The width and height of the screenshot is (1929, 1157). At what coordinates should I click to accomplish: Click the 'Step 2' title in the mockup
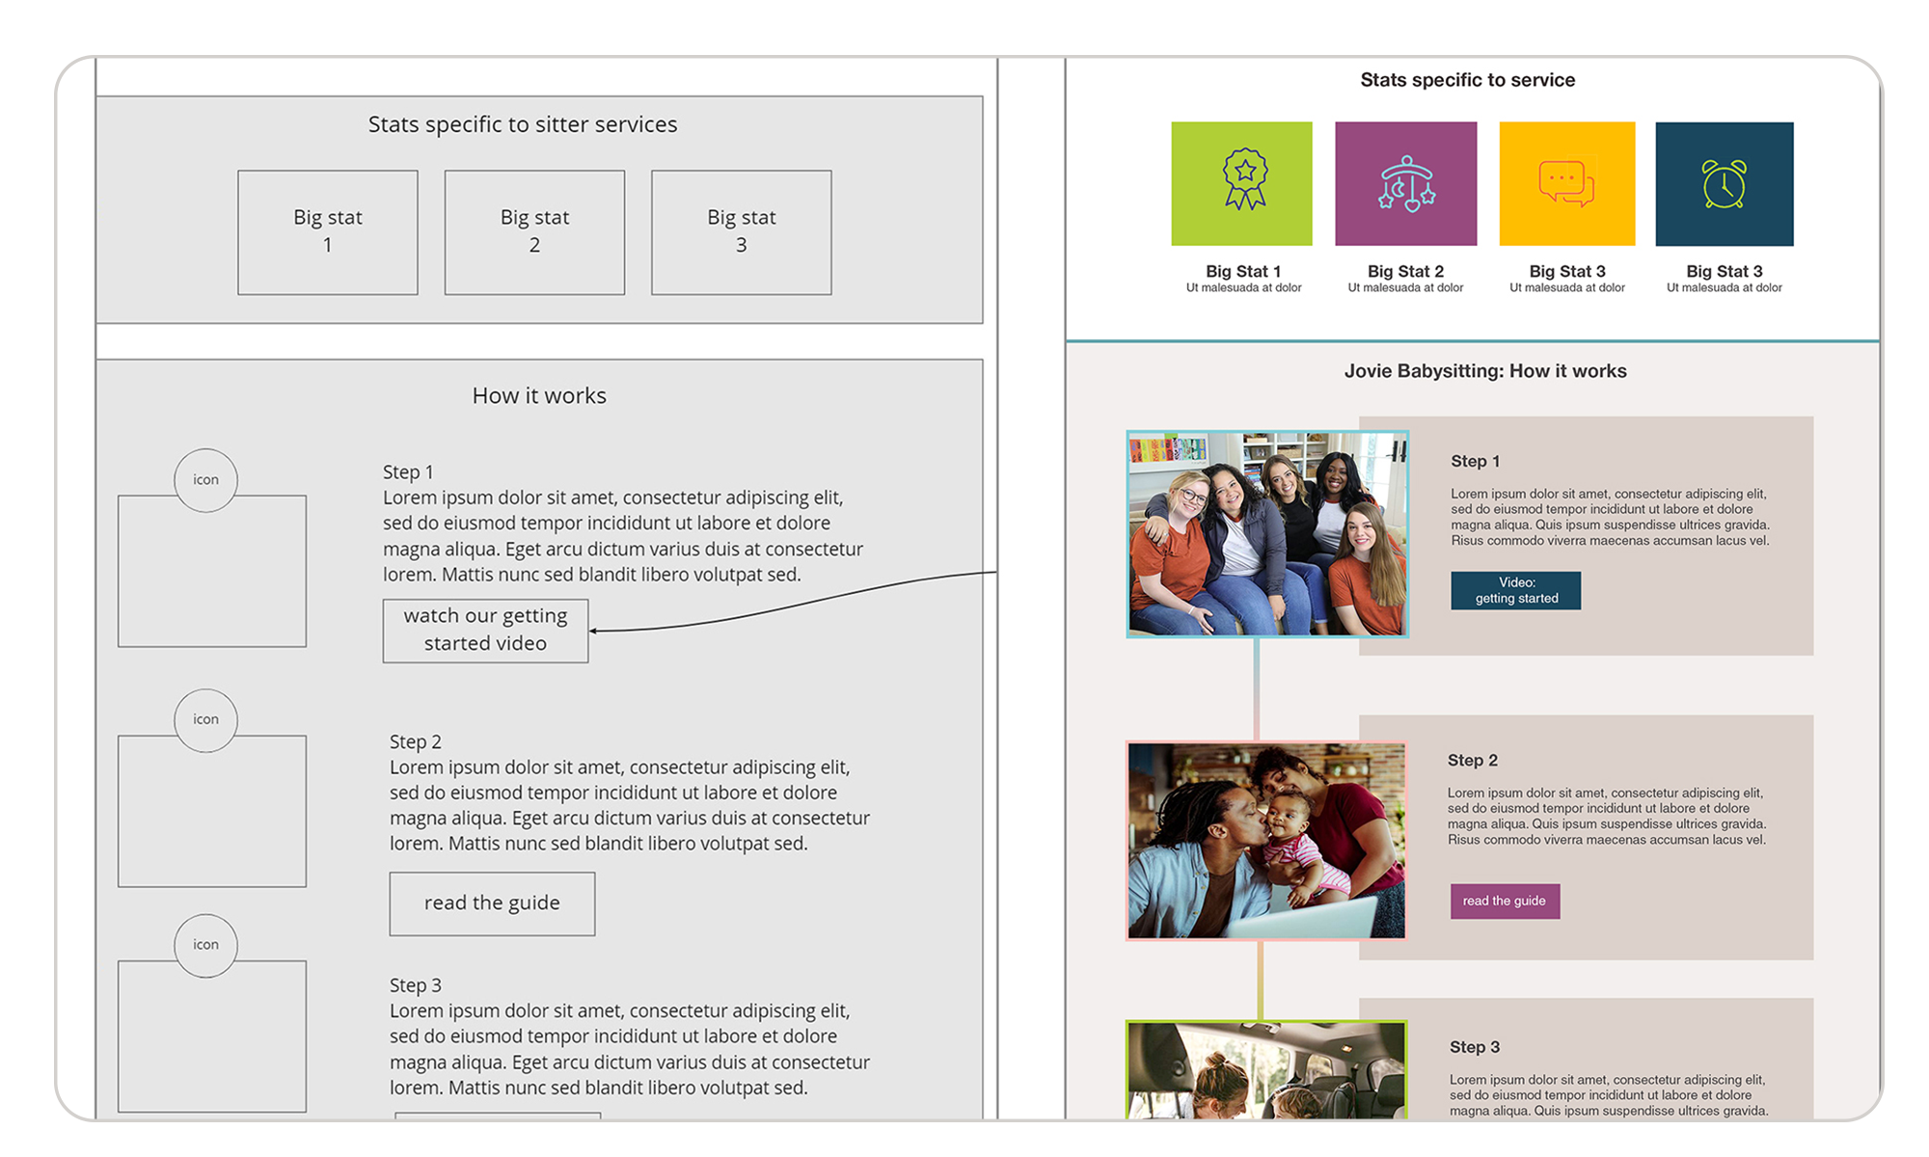tap(1473, 761)
